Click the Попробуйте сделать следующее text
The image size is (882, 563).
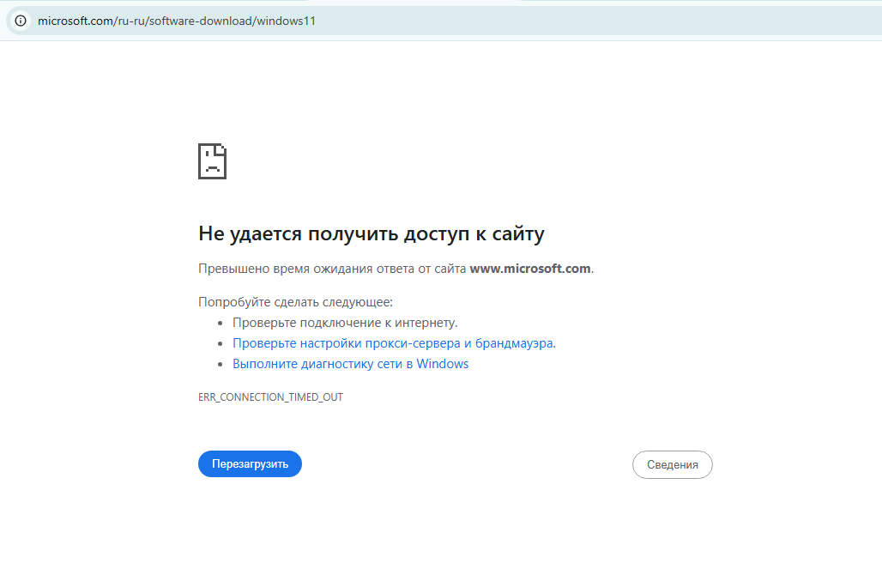coord(295,302)
